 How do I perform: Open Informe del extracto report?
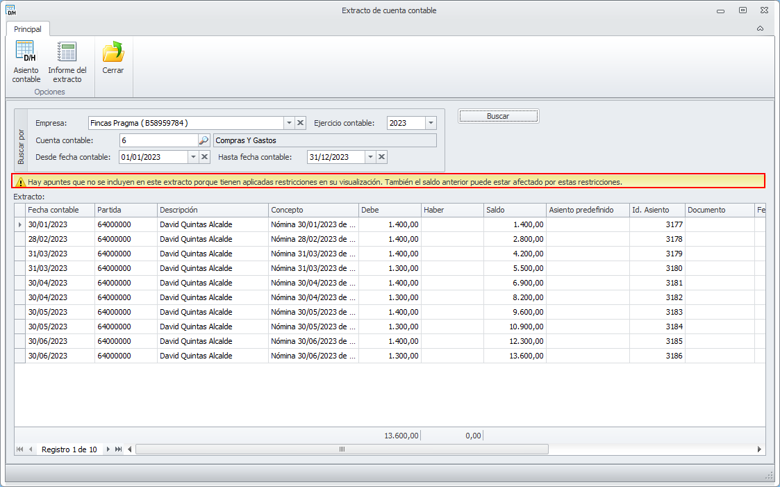click(67, 62)
